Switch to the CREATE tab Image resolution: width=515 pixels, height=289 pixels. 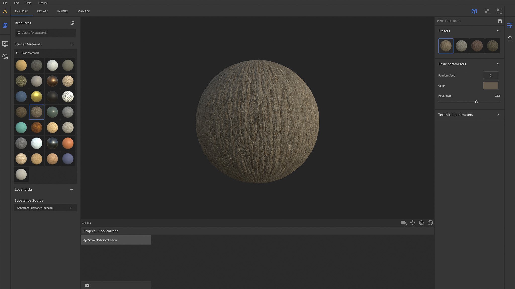click(42, 11)
